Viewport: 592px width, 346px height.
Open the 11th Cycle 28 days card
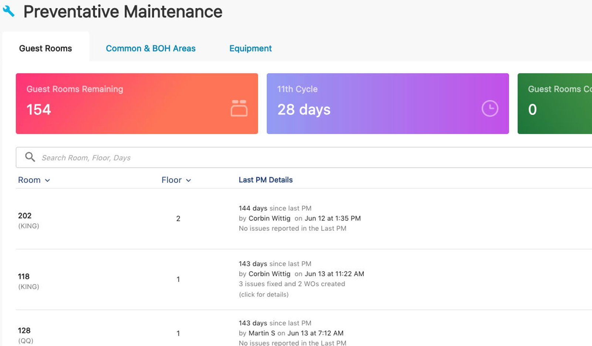pos(388,103)
